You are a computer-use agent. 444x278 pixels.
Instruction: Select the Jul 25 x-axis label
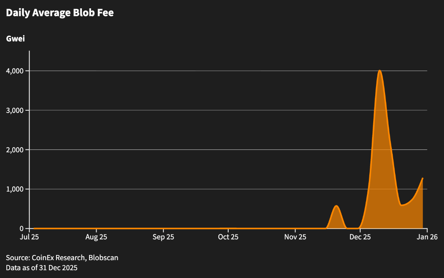point(29,238)
